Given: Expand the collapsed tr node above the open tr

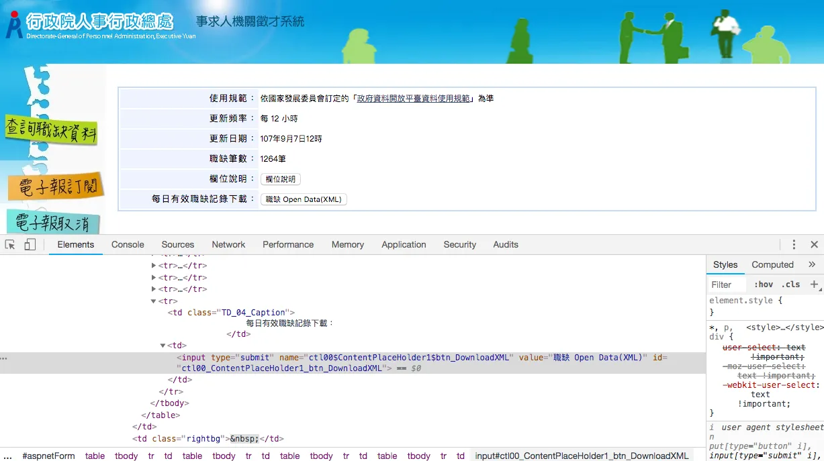Looking at the screenshot, I should click(154, 289).
